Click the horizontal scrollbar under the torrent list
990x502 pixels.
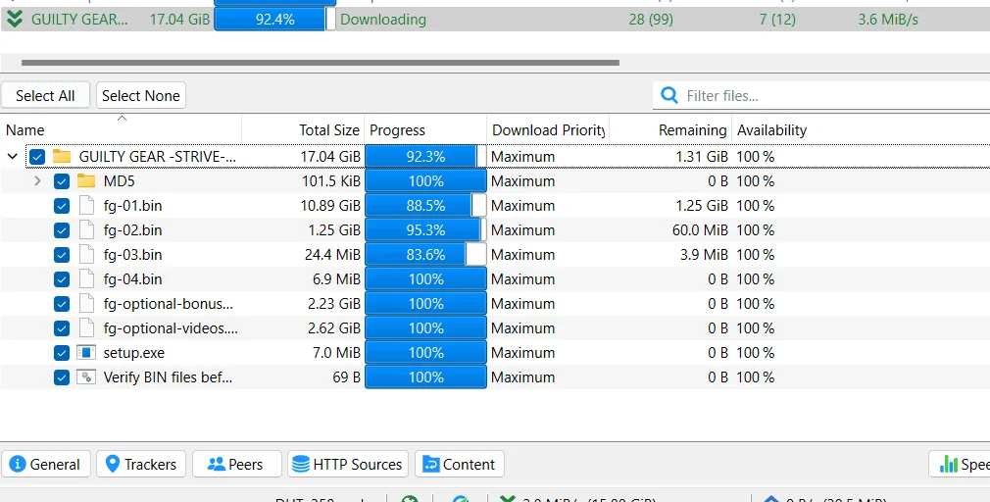click(321, 63)
